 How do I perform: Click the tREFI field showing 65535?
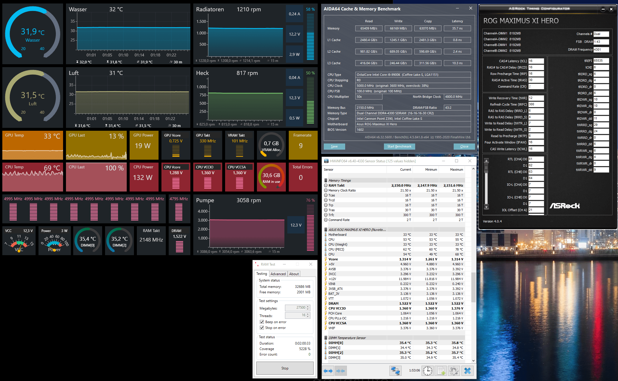point(601,61)
